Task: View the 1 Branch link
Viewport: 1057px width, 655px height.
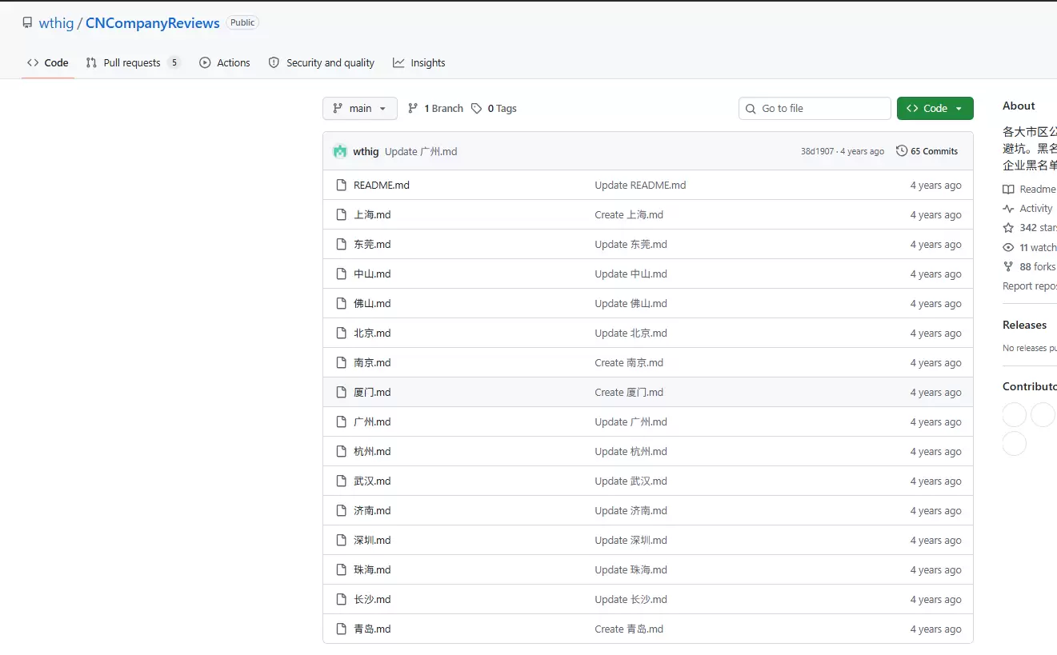Action: point(435,109)
